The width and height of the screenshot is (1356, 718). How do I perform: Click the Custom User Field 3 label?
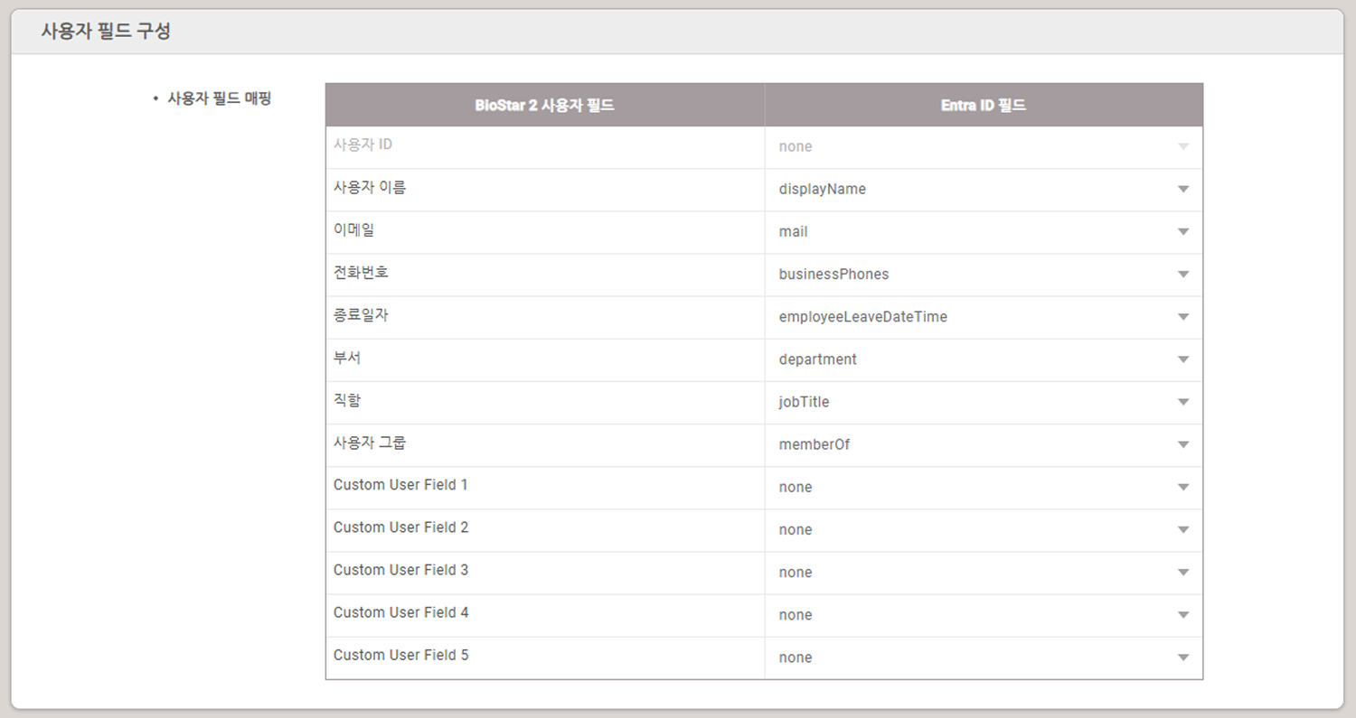[400, 570]
